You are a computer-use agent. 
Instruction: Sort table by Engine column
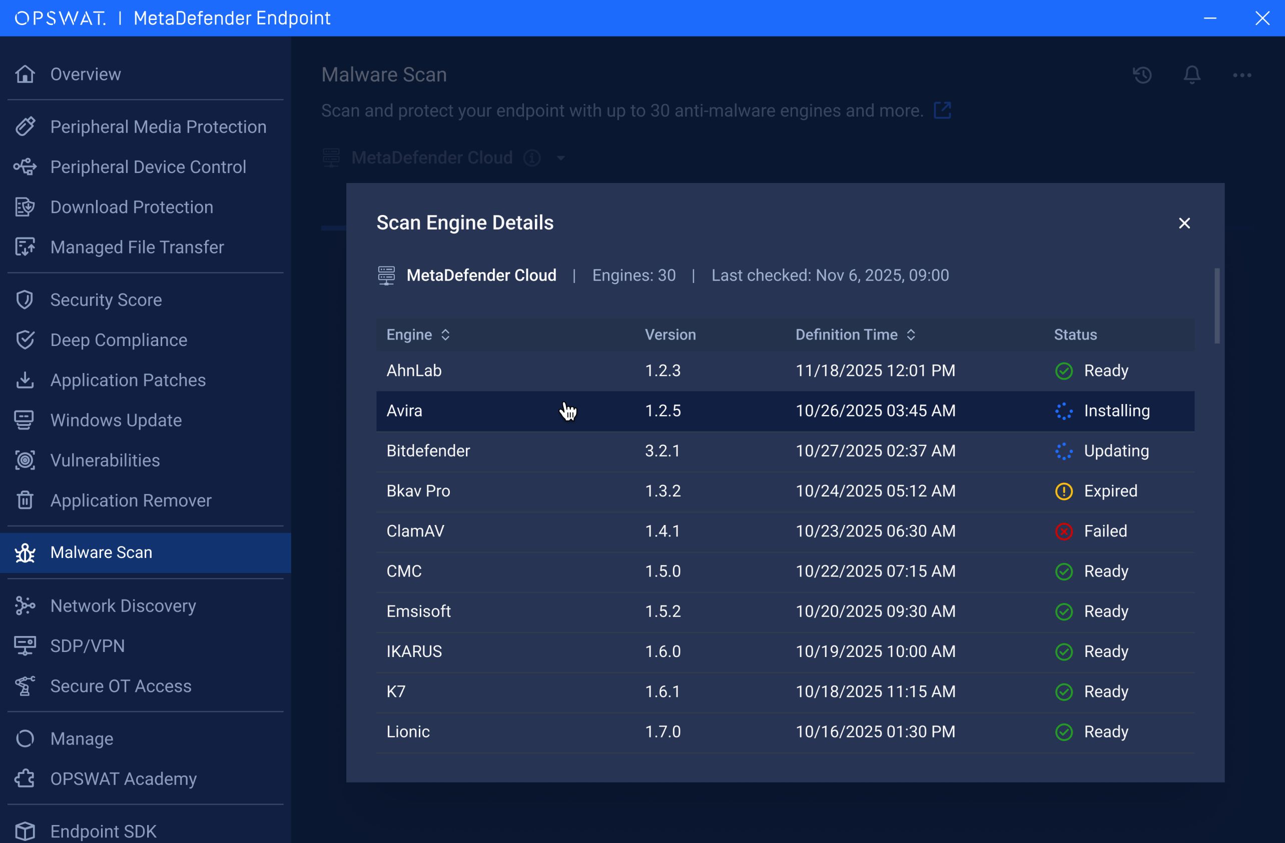pos(445,335)
